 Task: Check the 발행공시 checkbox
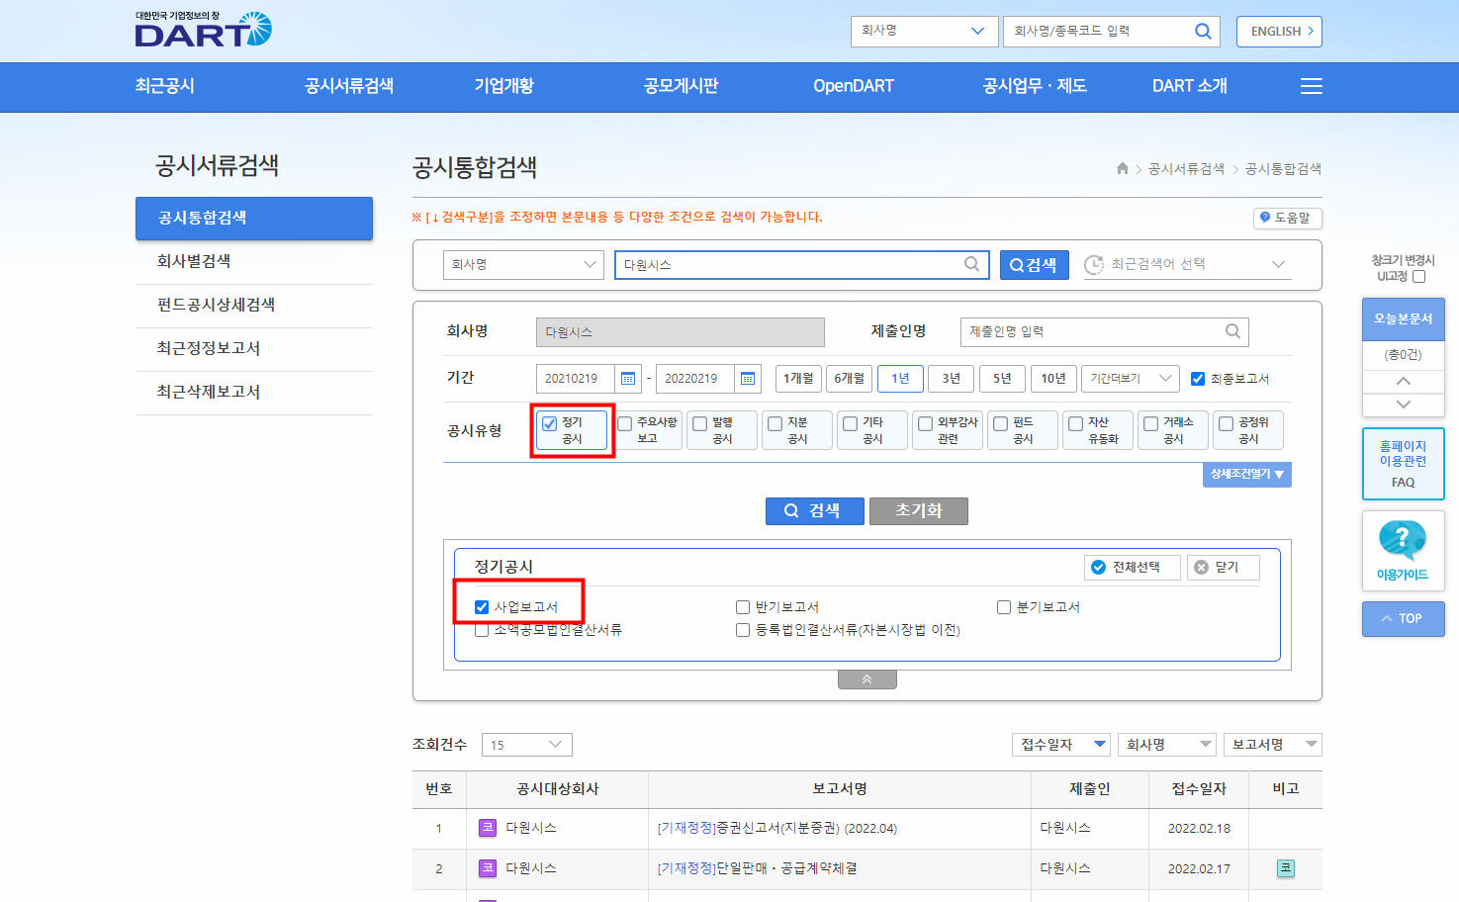(x=699, y=423)
